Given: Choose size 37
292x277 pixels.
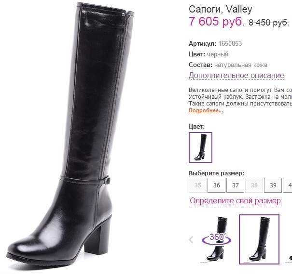Looking at the screenshot, I should click(x=235, y=185).
